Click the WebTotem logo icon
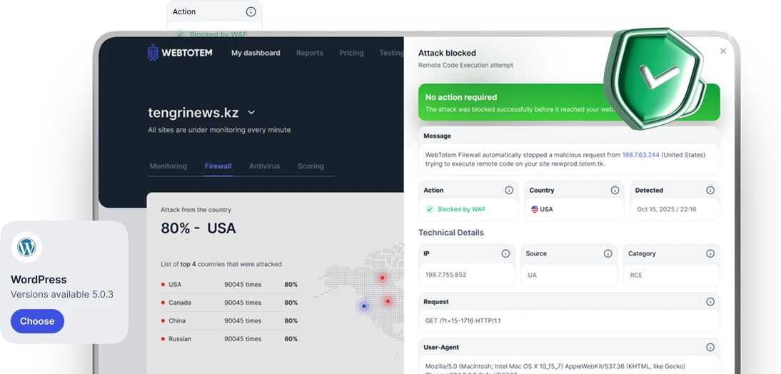781x374 pixels. click(153, 53)
